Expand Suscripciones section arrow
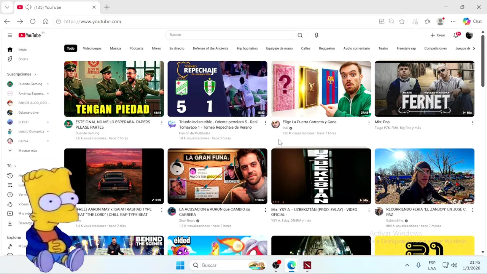This screenshot has height=274, width=487. [35, 74]
